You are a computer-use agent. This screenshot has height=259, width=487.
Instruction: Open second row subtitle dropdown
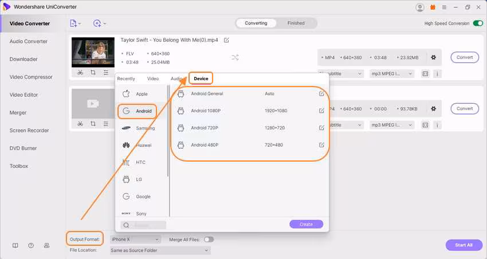coord(346,125)
